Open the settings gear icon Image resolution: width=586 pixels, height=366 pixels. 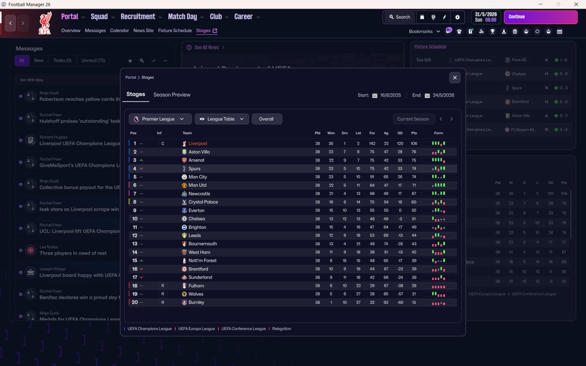click(x=457, y=17)
